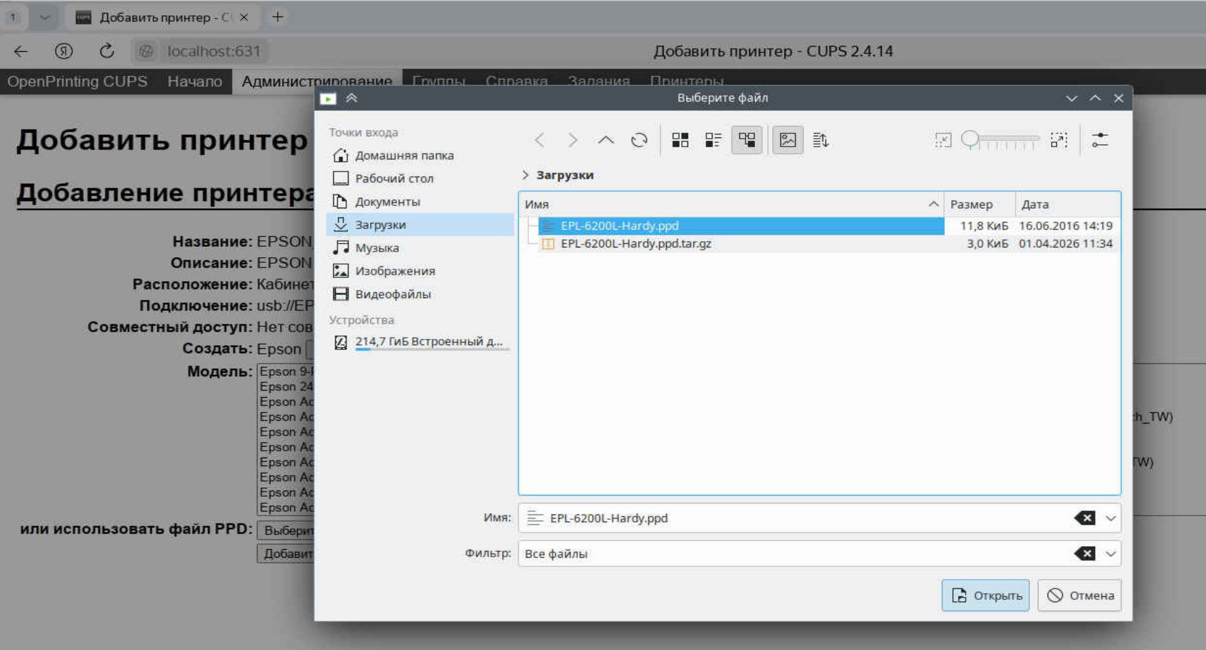
Task: Open file dialog settings options
Action: click(1100, 140)
